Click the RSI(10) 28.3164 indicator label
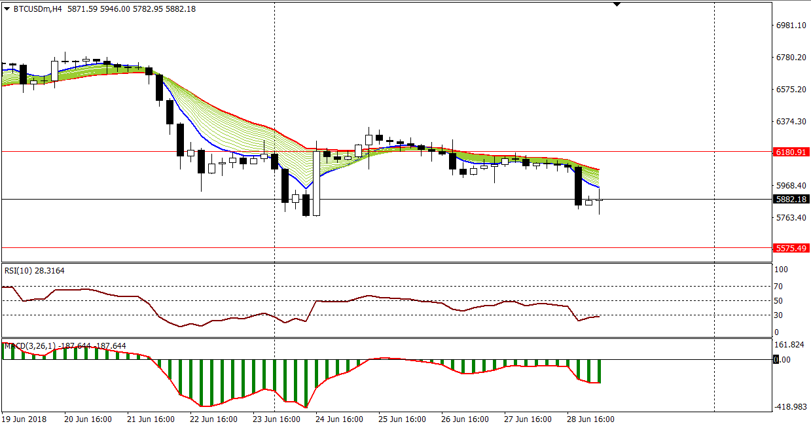This screenshot has width=811, height=424. pyautogui.click(x=34, y=270)
